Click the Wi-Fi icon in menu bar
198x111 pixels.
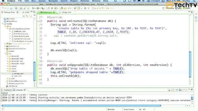[x=134, y=1]
